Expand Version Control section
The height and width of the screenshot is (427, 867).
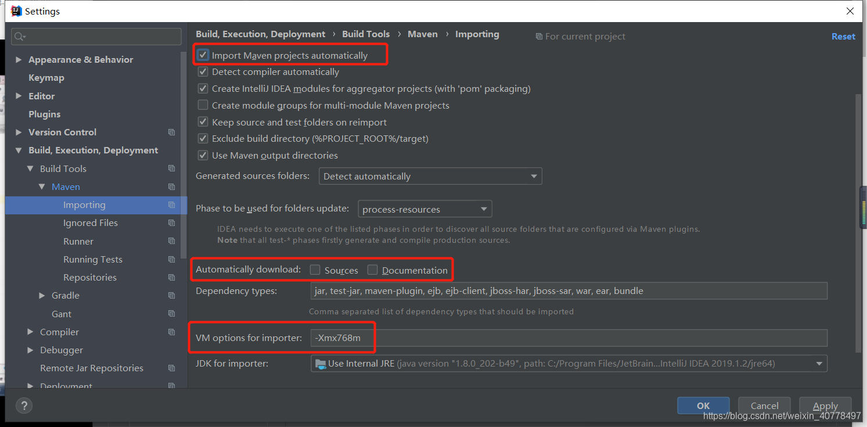19,132
